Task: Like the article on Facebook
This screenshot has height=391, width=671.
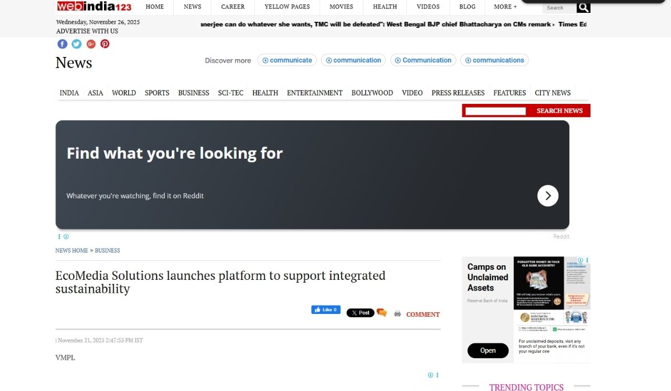Action: 325,310
